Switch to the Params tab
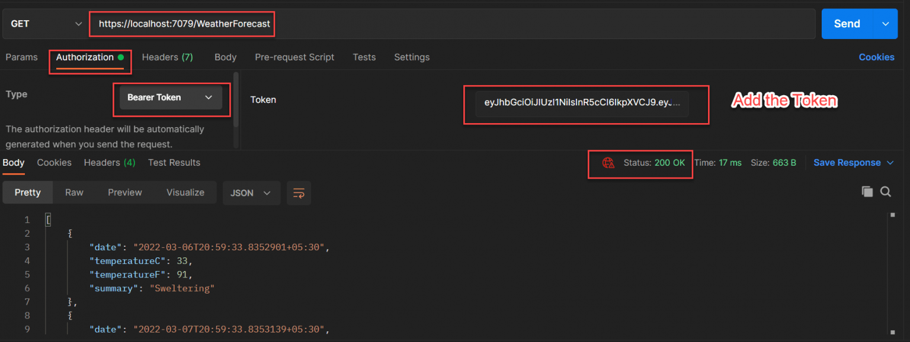The height and width of the screenshot is (342, 910). tap(21, 57)
